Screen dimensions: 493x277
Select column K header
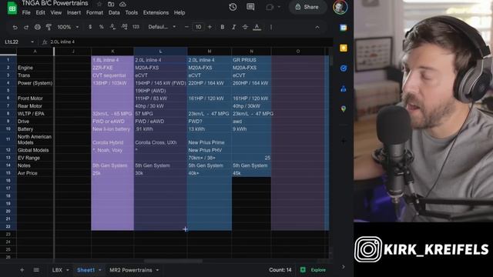[x=112, y=52]
